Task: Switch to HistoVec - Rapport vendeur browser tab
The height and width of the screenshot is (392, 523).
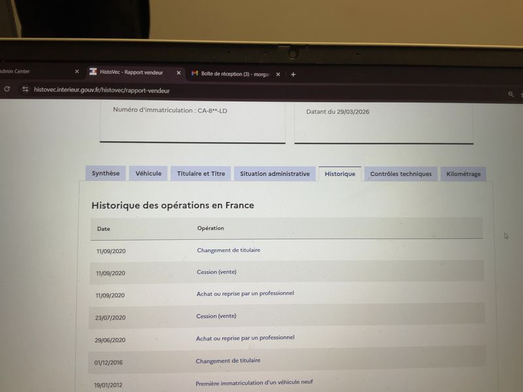Action: [x=135, y=72]
